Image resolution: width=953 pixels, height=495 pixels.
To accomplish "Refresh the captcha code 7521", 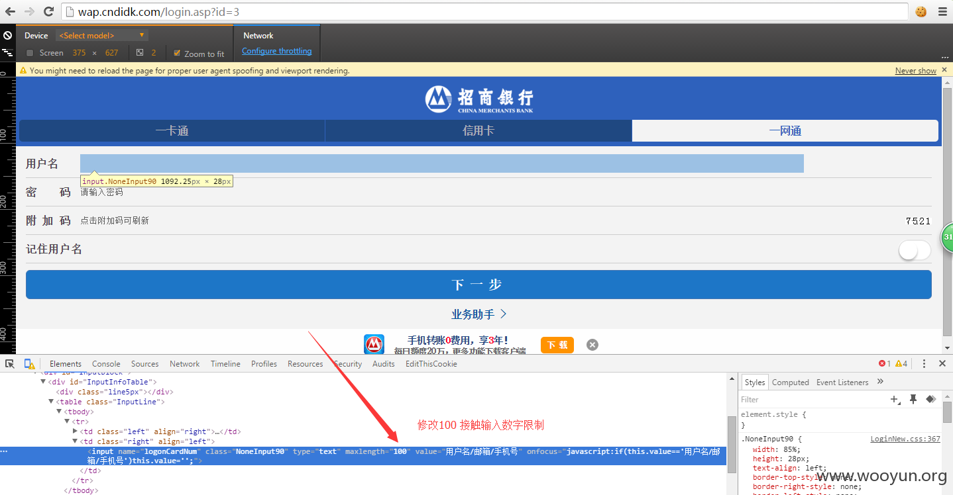I will pyautogui.click(x=918, y=221).
